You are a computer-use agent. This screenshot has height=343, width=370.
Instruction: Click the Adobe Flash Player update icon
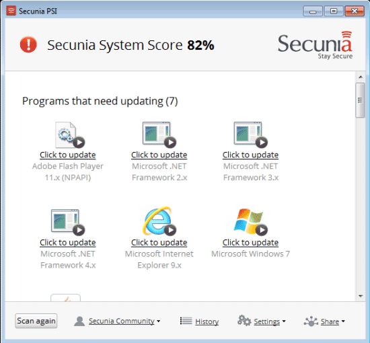coord(70,135)
